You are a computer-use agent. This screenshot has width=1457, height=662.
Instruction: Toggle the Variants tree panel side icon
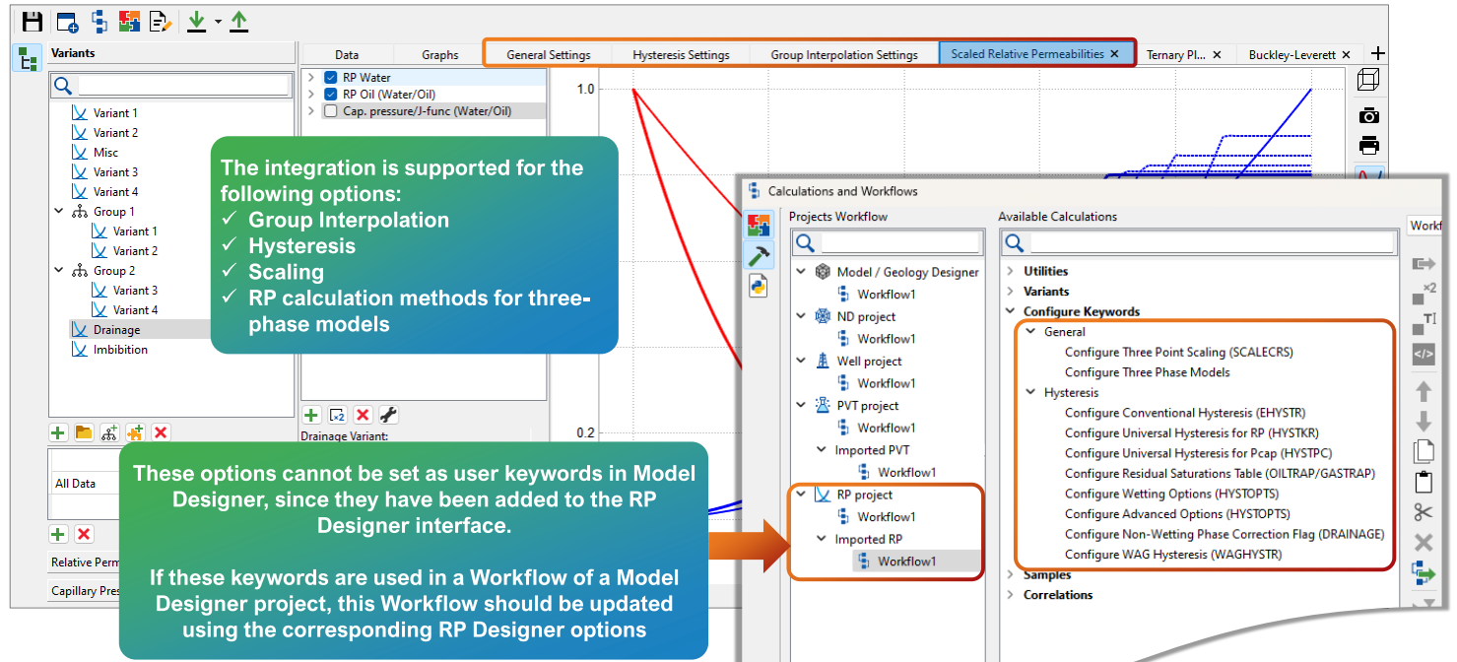[x=29, y=58]
